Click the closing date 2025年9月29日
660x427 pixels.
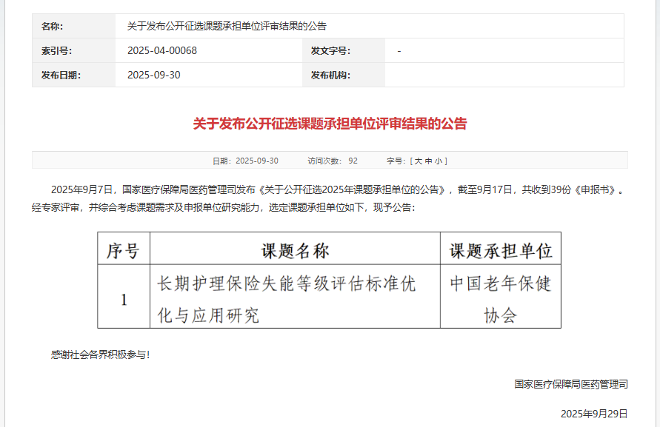tap(594, 413)
